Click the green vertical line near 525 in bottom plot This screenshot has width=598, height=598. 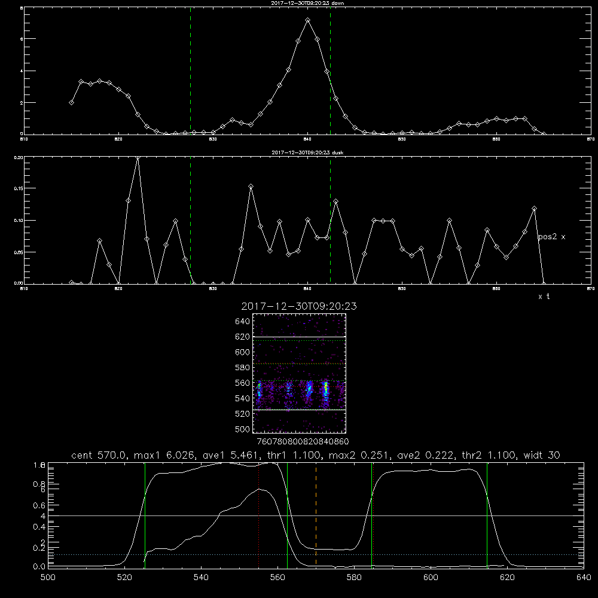[145, 515]
